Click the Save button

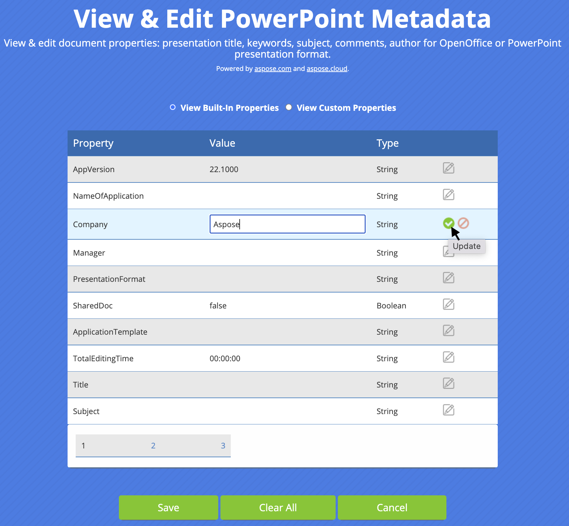coord(168,508)
